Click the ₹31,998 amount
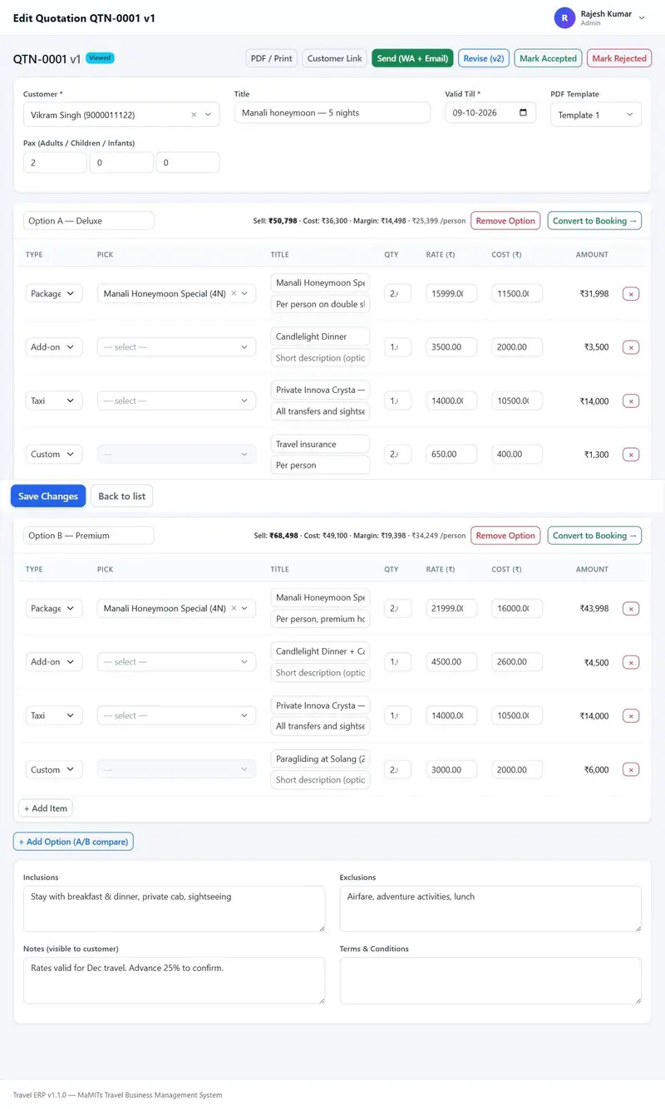665x1109 pixels. [594, 294]
